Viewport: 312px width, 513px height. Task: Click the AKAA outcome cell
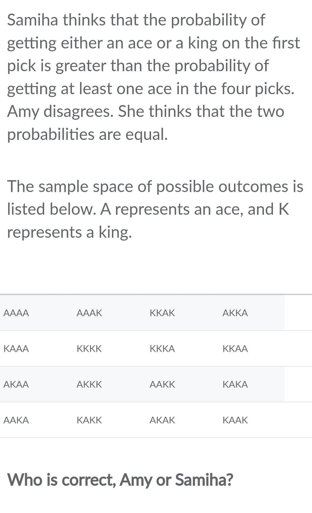click(x=17, y=384)
